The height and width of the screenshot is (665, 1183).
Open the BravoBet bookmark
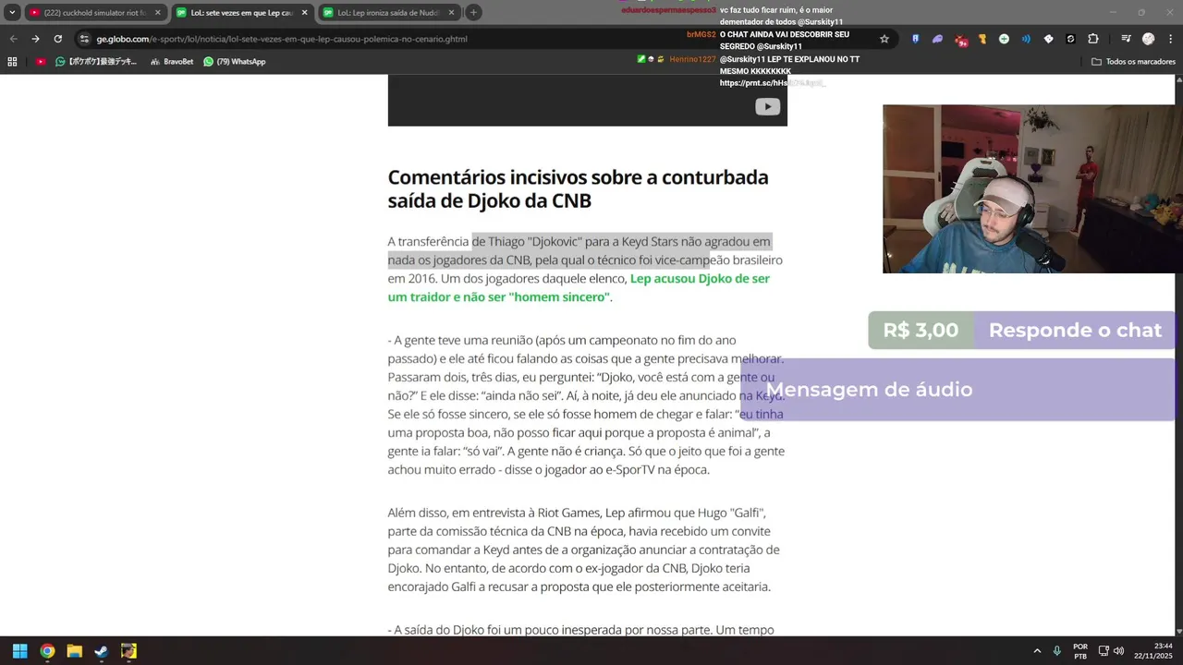point(172,61)
